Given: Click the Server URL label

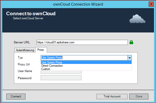Looking at the screenshot, I should 22,42.
